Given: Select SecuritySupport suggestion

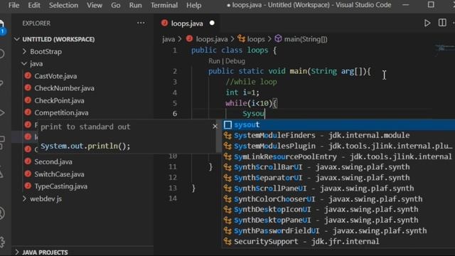Looking at the screenshot, I should tap(338, 242).
